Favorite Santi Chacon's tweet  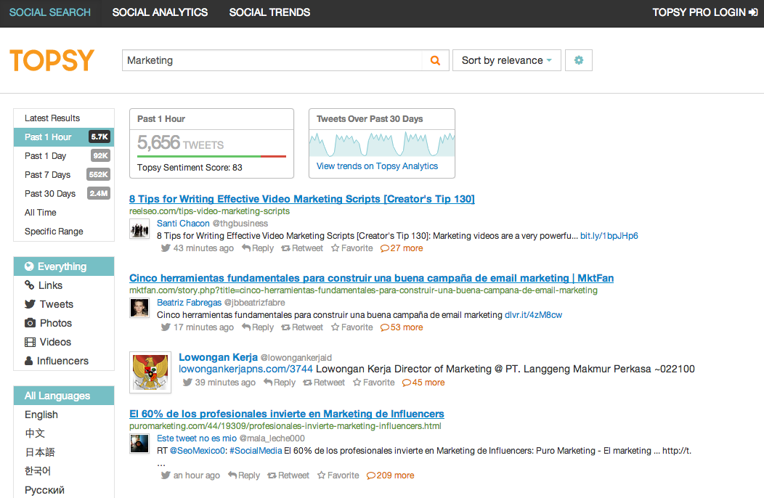click(x=351, y=248)
